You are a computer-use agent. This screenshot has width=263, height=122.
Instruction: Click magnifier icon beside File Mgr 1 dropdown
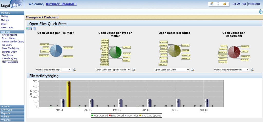[x=74, y=70]
